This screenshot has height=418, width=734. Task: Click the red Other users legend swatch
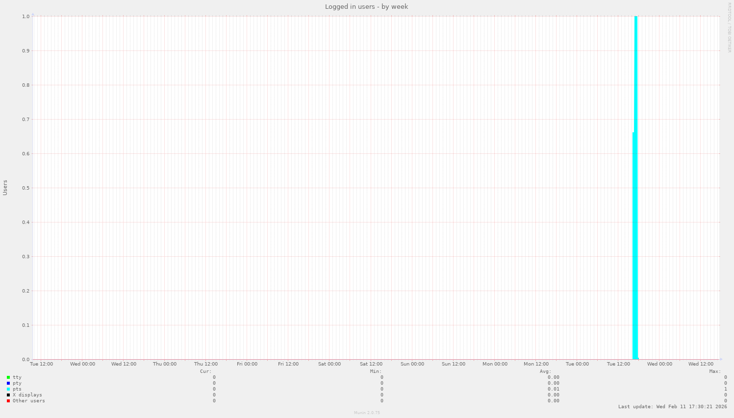[8, 401]
